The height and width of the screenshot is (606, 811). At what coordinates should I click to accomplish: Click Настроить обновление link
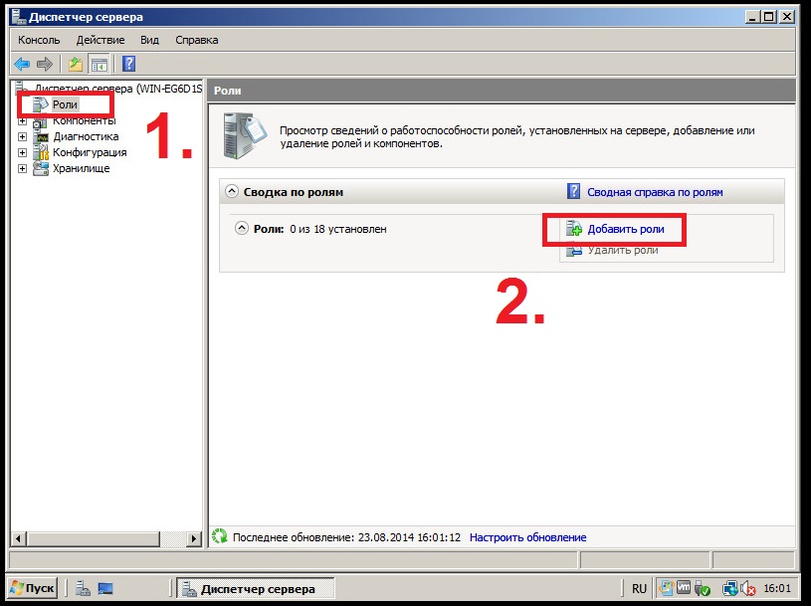[527, 537]
